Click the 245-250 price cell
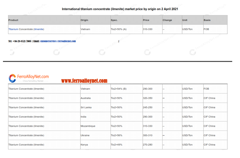Screen dimensions: 240x158 tap(148, 108)
